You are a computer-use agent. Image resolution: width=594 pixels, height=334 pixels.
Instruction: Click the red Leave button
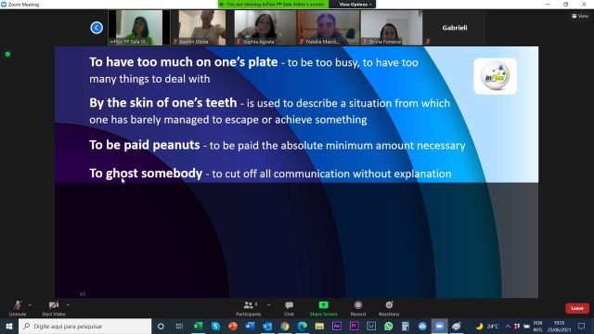pyautogui.click(x=577, y=308)
